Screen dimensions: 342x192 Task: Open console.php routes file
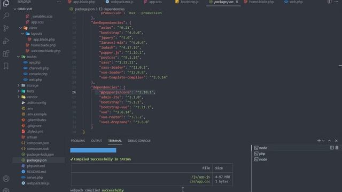pyautogui.click(x=38, y=74)
